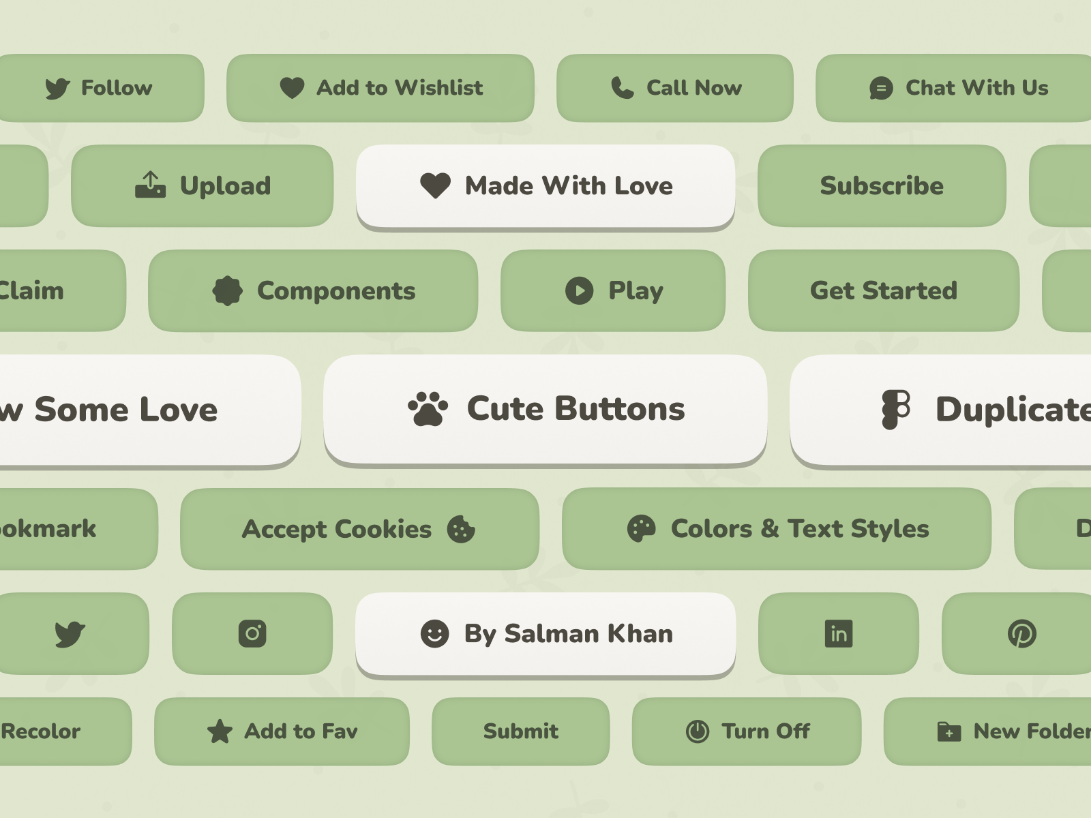Viewport: 1091px width, 818px height.
Task: Click the star icon on Add to Fav
Action: pyautogui.click(x=219, y=731)
